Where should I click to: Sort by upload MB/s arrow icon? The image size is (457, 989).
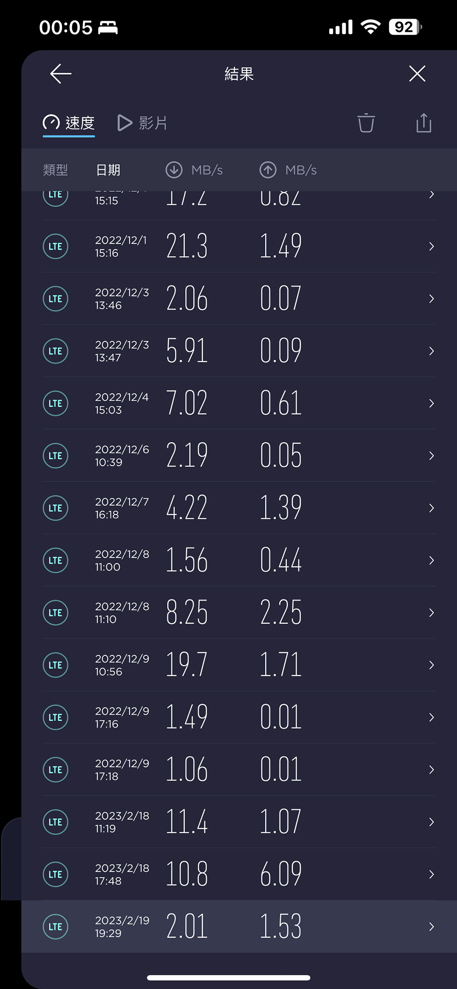coord(268,170)
